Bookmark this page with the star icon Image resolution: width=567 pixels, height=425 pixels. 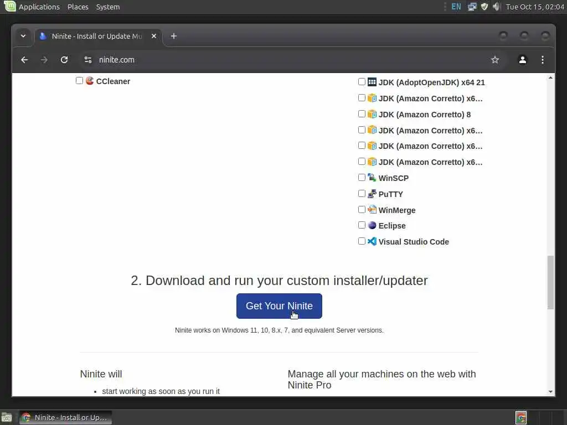point(495,60)
